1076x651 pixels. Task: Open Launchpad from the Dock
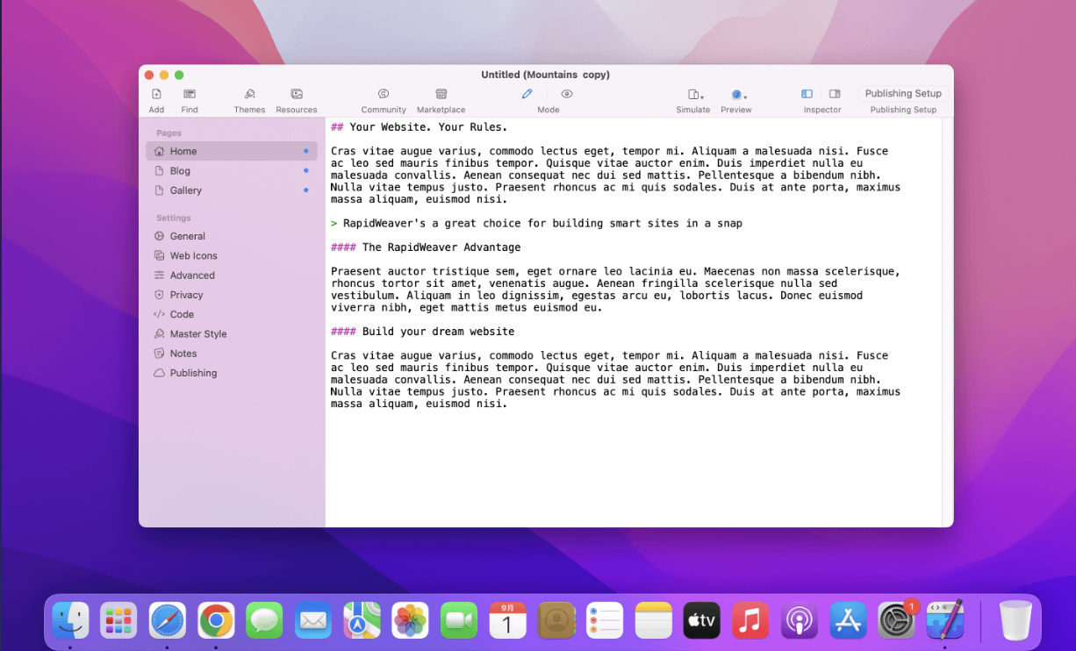point(118,621)
